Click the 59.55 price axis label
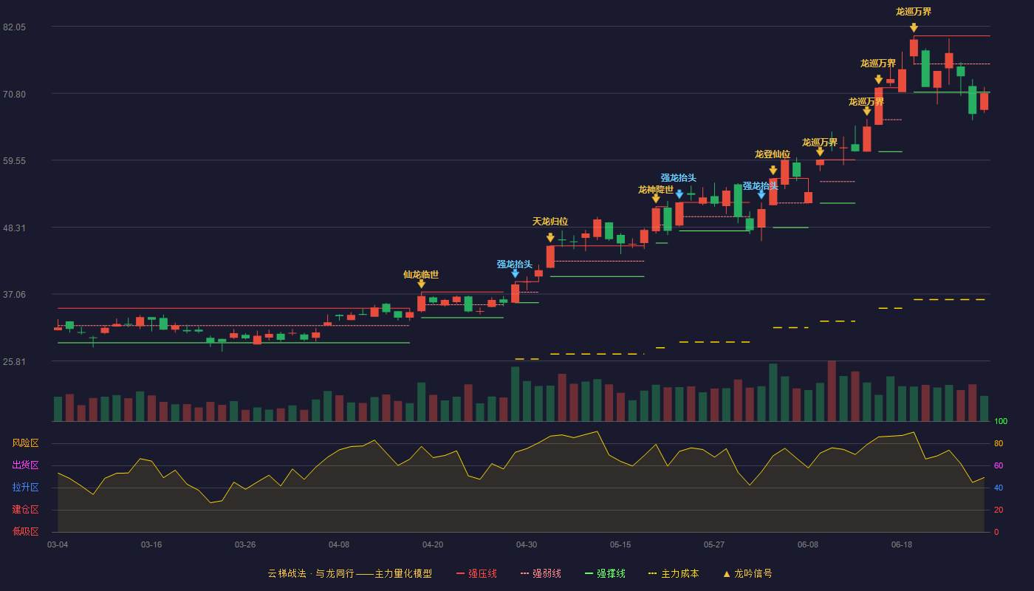Image resolution: width=1034 pixels, height=591 pixels. click(15, 161)
